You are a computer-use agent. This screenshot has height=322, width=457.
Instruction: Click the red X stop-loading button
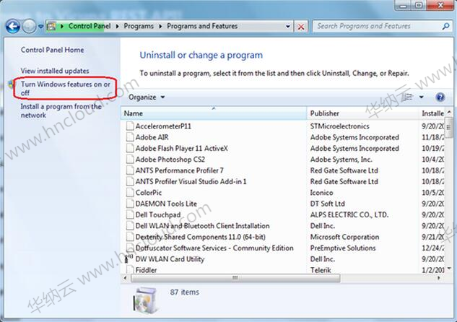click(x=301, y=27)
